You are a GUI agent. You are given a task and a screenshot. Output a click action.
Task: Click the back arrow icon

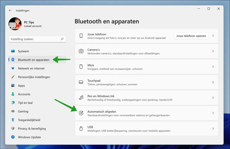tap(10, 10)
